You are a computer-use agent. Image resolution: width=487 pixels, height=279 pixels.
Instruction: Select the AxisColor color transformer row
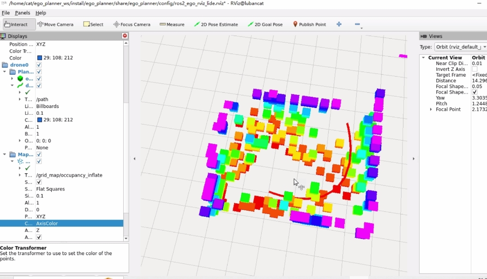(47, 223)
